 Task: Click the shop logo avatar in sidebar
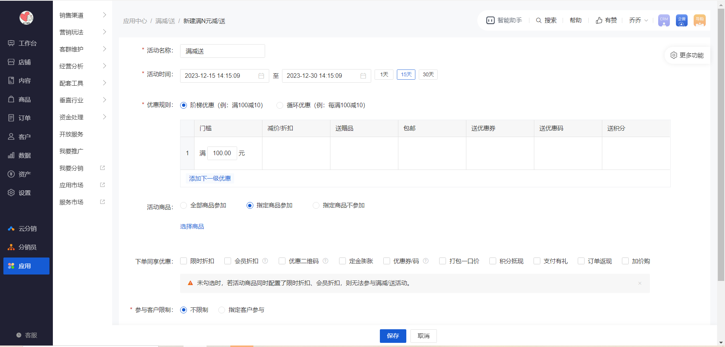pos(26,17)
